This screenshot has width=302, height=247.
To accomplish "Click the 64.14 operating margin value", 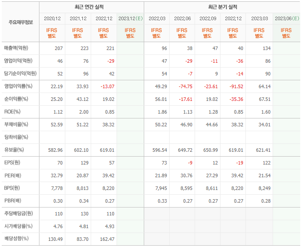I will pyautogui.click(x=265, y=86).
